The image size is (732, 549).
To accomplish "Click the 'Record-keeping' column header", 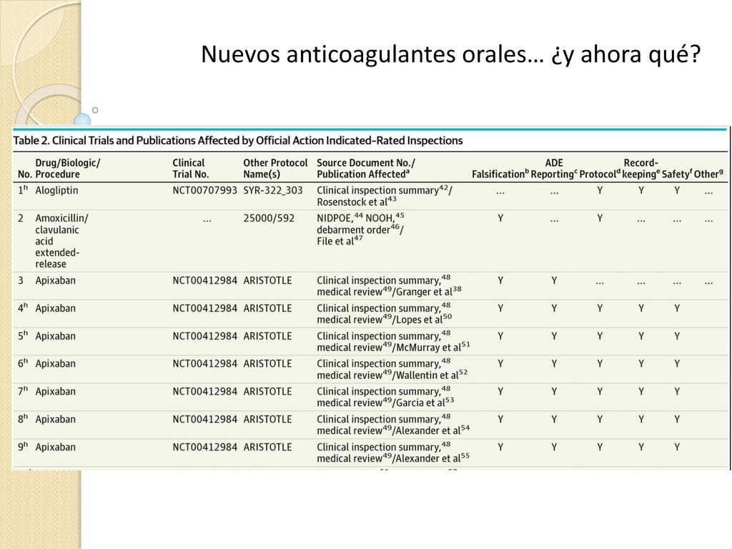I will (x=641, y=169).
